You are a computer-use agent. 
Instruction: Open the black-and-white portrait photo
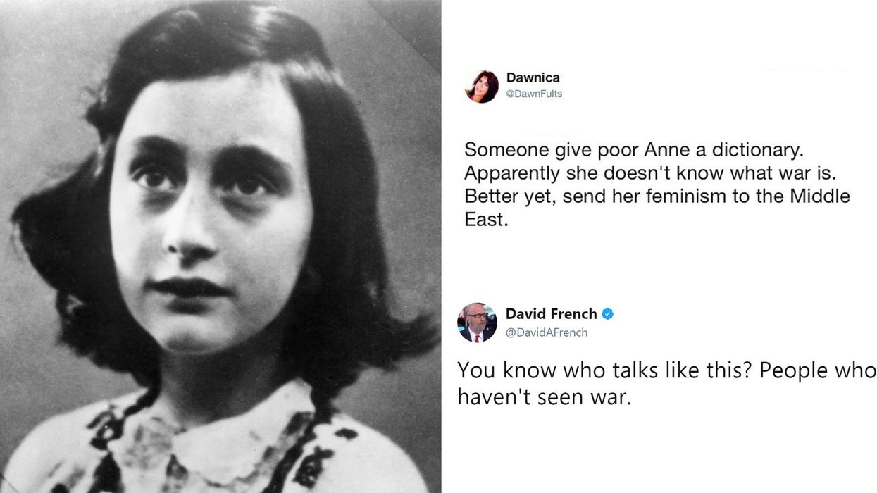coord(220,246)
